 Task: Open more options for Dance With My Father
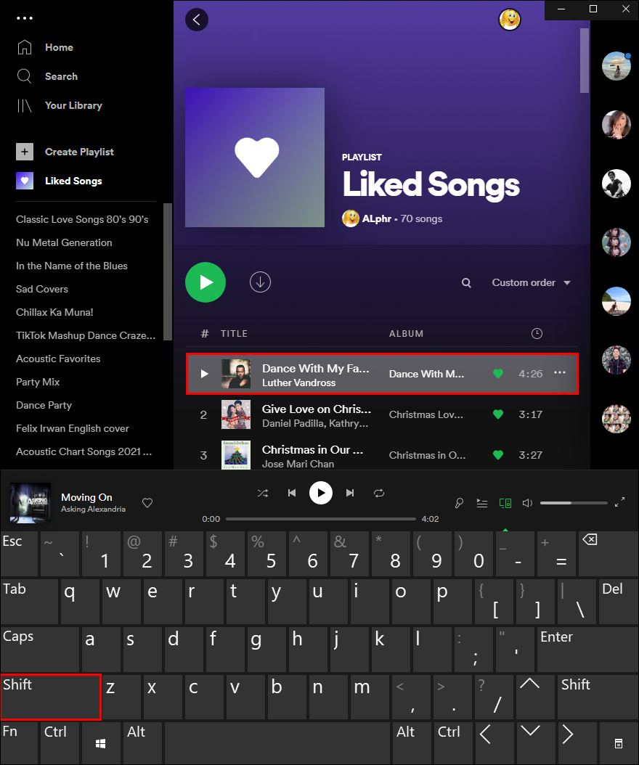(559, 373)
